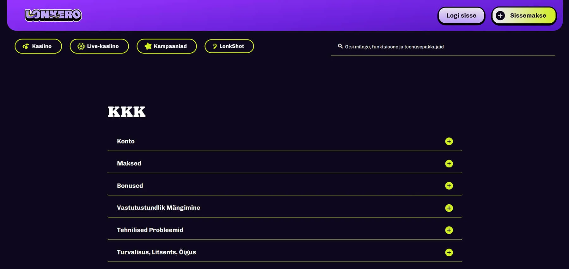
Task: Click the plus icon on Sissemakse
Action: [500, 15]
